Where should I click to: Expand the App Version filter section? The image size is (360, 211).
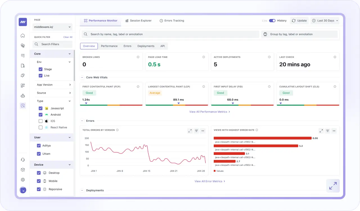(53, 84)
